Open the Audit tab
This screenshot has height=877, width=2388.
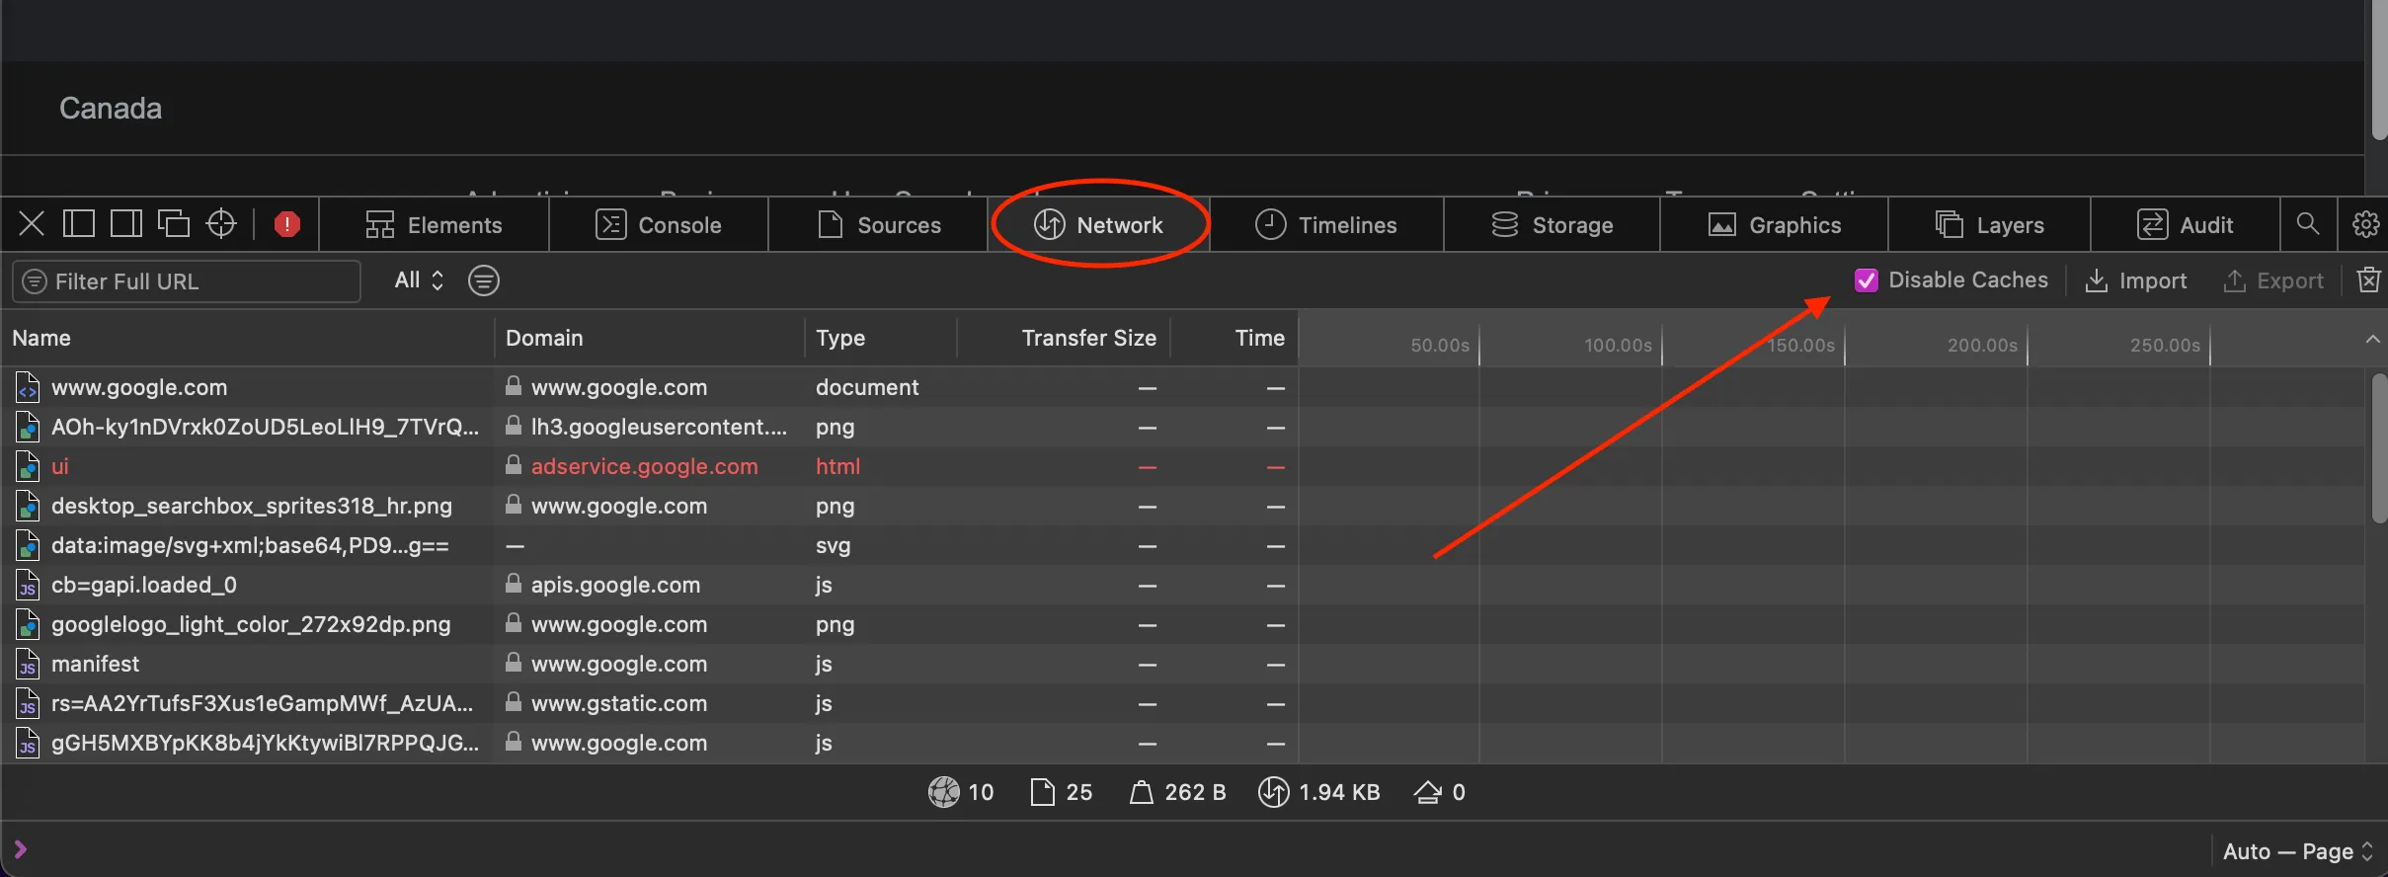tap(2185, 225)
